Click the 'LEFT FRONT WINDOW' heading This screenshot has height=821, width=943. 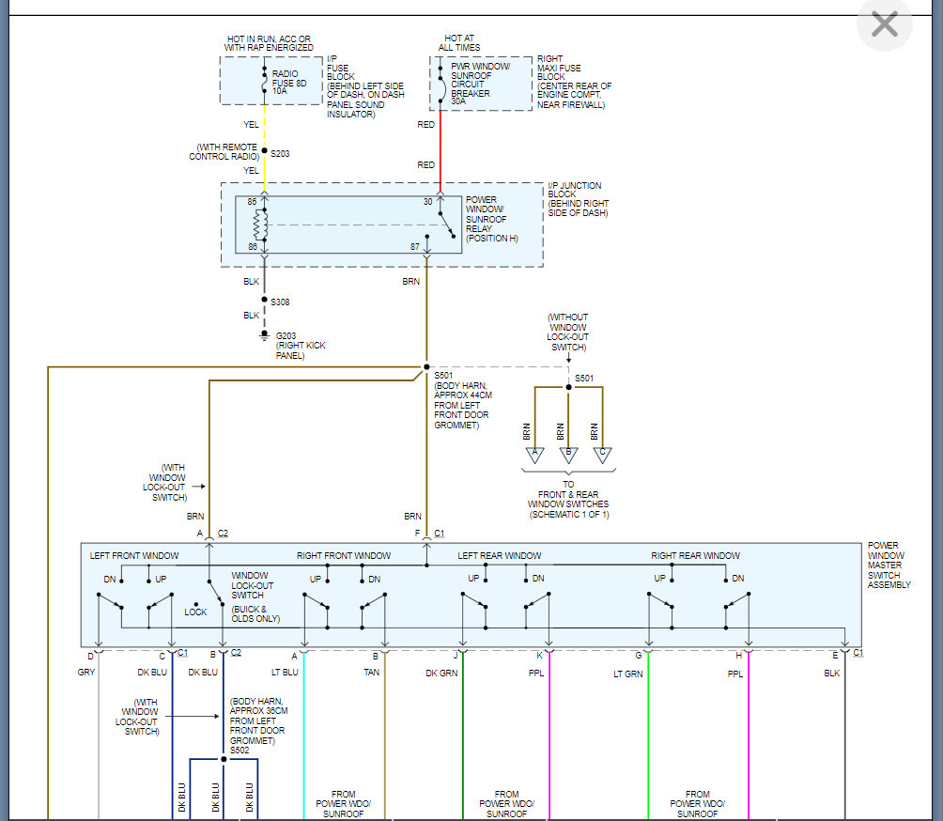point(134,556)
